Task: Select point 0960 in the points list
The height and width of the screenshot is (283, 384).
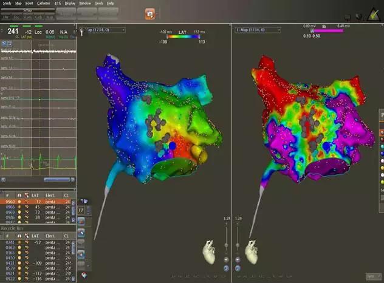Action: coord(35,202)
